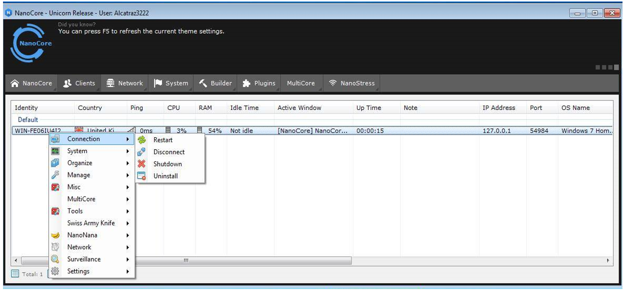The image size is (626, 293).
Task: Expand the Organize submenu arrow
Action: tap(128, 163)
